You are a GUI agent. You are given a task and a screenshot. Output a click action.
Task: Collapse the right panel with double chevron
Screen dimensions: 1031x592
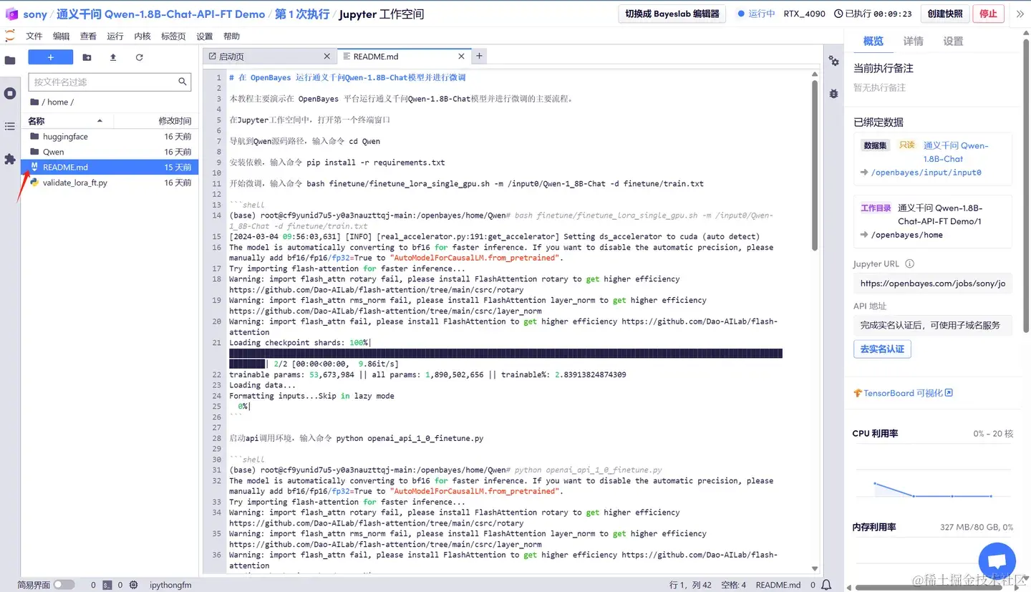1020,14
